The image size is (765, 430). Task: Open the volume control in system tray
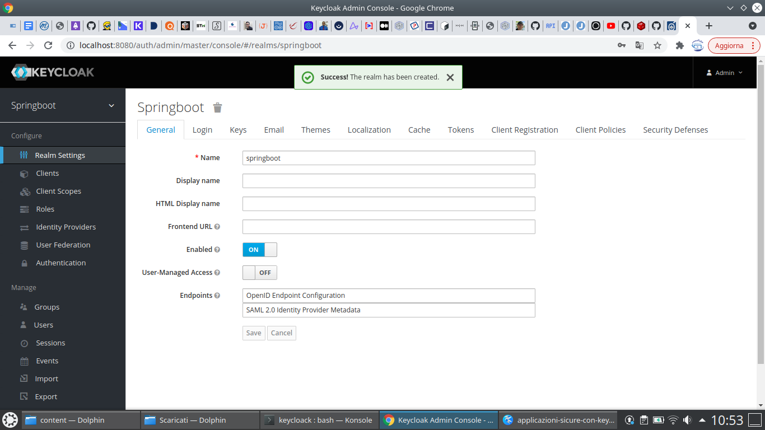pyautogui.click(x=687, y=420)
